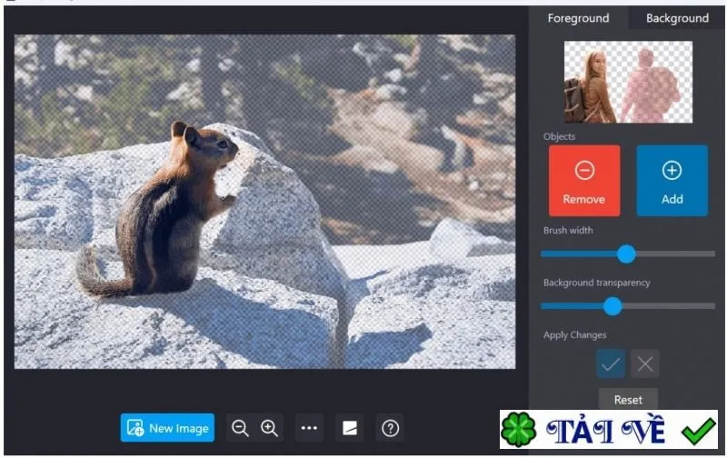Click the zoom in magnifier icon
The height and width of the screenshot is (458, 727).
[269, 428]
